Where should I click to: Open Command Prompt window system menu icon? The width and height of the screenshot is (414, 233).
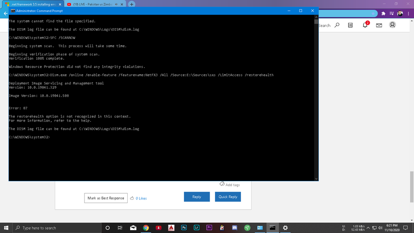coord(13,11)
